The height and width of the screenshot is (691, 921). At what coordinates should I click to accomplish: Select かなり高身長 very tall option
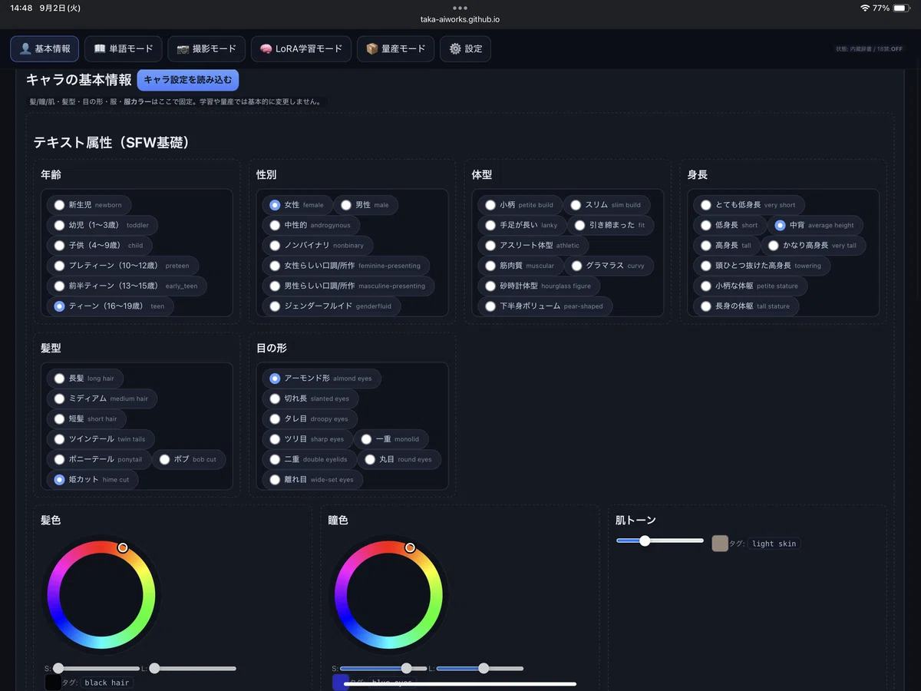pos(814,246)
